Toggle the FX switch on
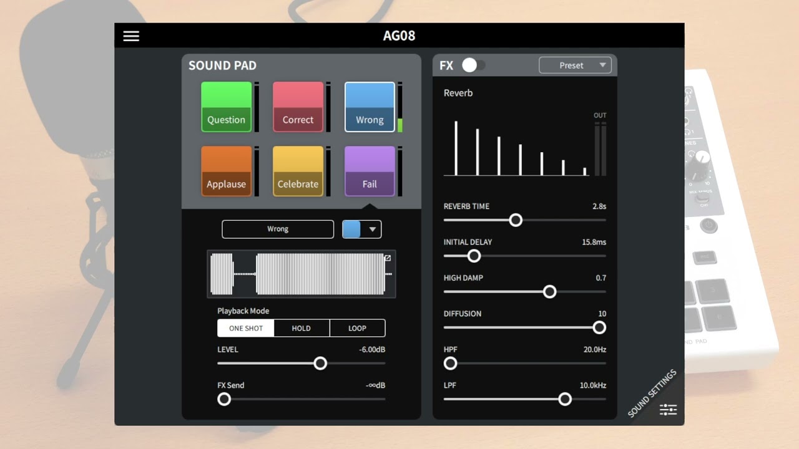 tap(473, 65)
